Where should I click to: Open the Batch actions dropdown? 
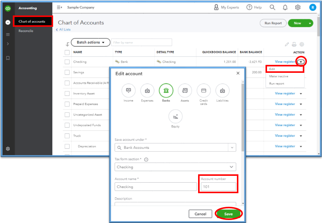coord(90,42)
